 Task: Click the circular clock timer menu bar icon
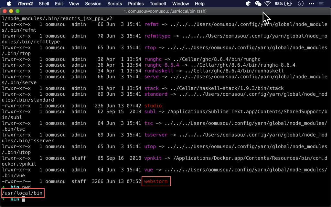click(x=300, y=4)
